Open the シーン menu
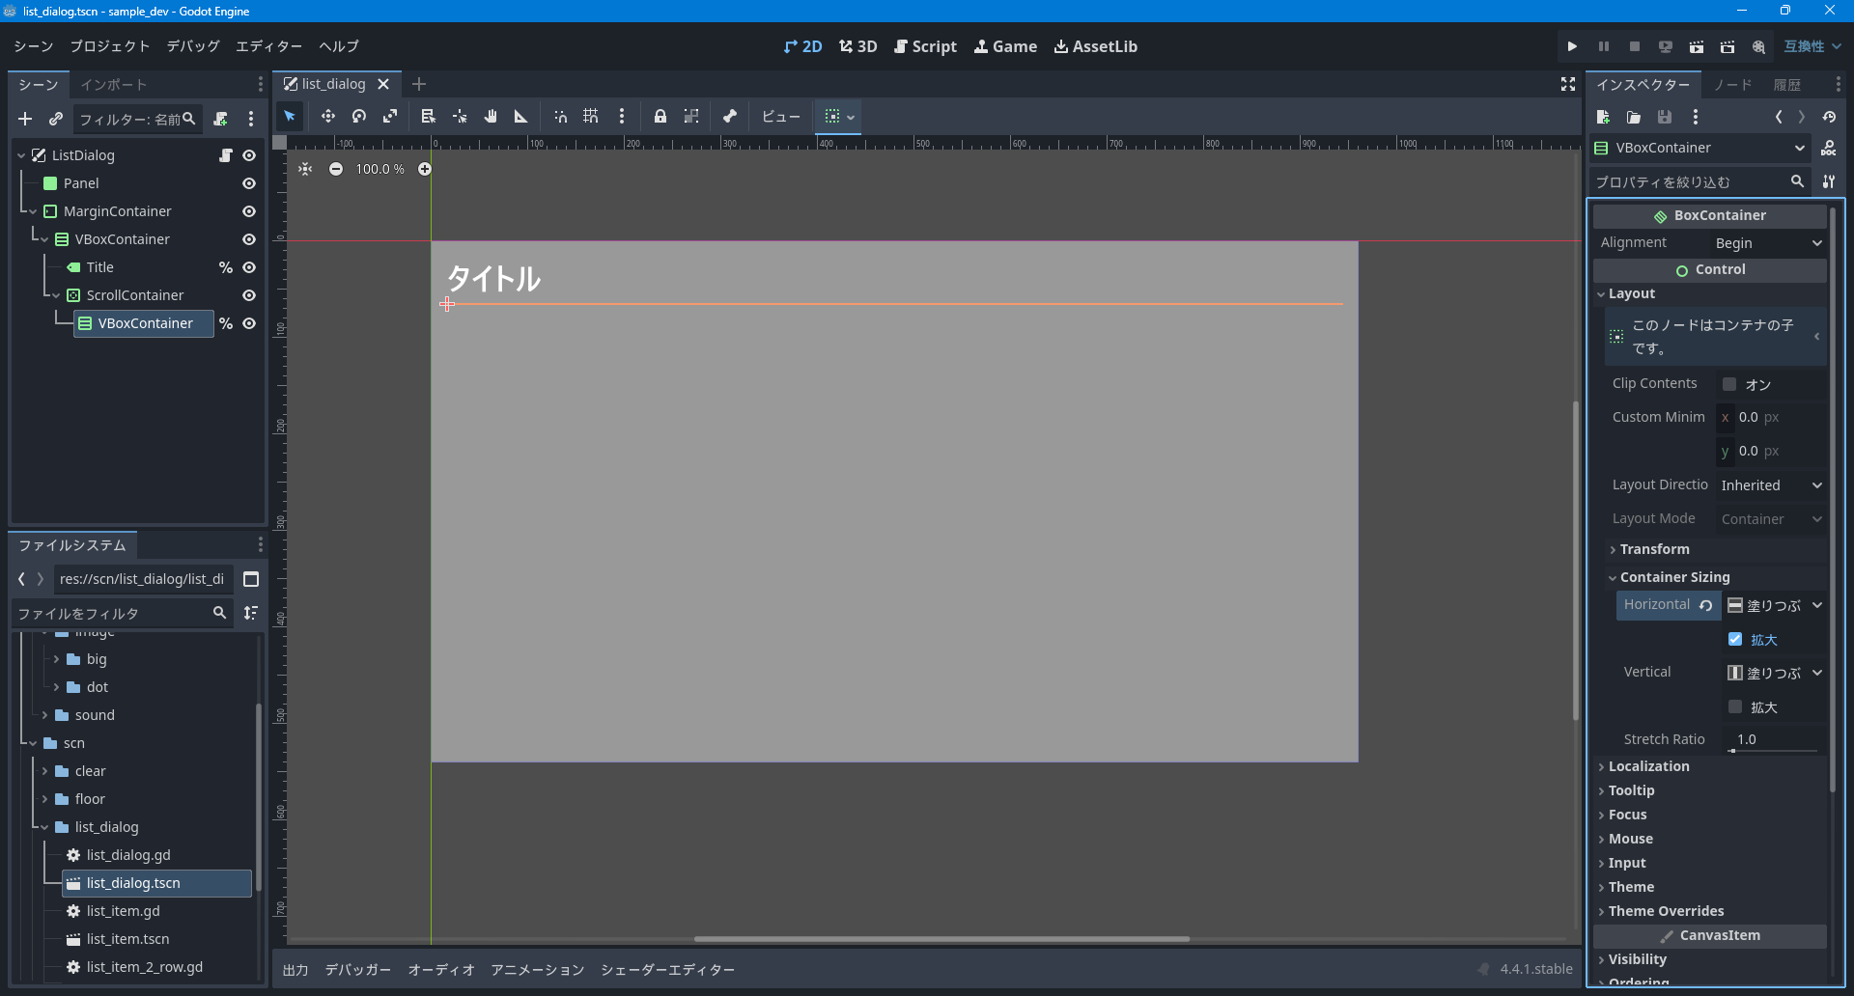Viewport: 1854px width, 996px height. 34,46
